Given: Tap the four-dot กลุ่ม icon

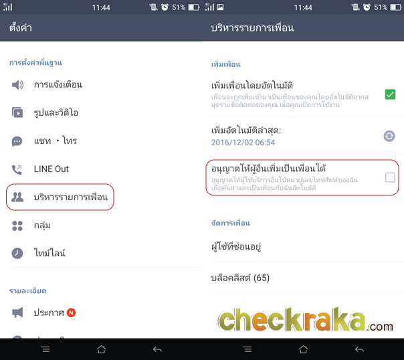Looking at the screenshot, I should pyautogui.click(x=17, y=226).
